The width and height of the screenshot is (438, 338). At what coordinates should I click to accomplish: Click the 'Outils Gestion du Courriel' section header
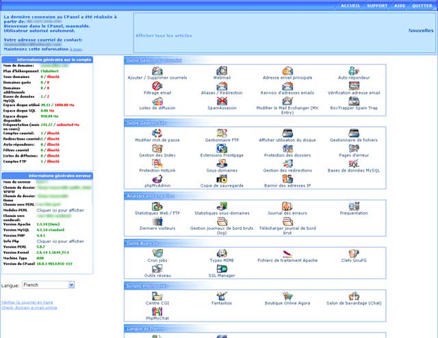(154, 60)
